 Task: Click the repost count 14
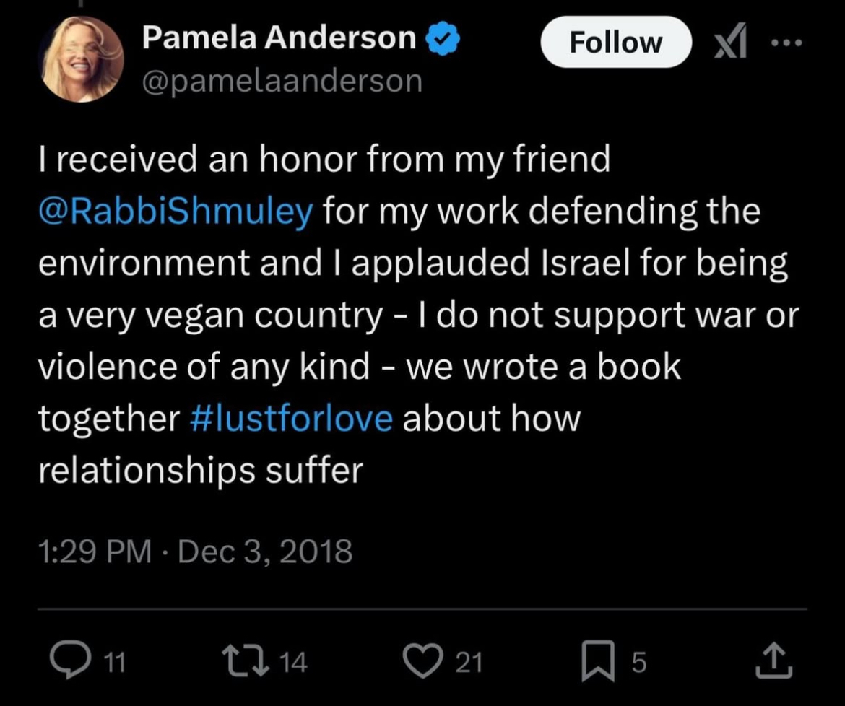pos(294,663)
